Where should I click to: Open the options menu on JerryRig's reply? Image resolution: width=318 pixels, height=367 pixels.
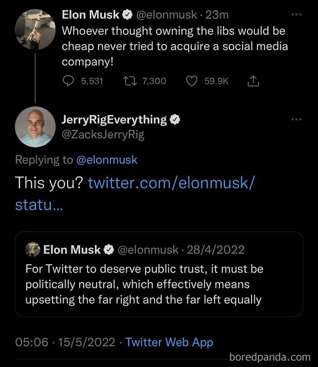296,119
